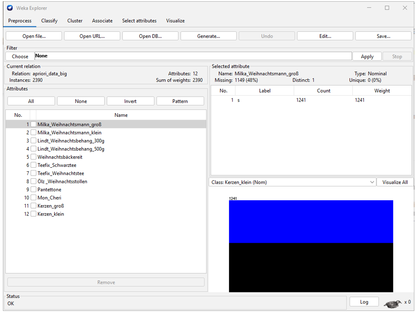Viewport: 416px width, 313px height.
Task: Select the Milka_Weihnachtsmann_klein row name
Action: point(69,133)
